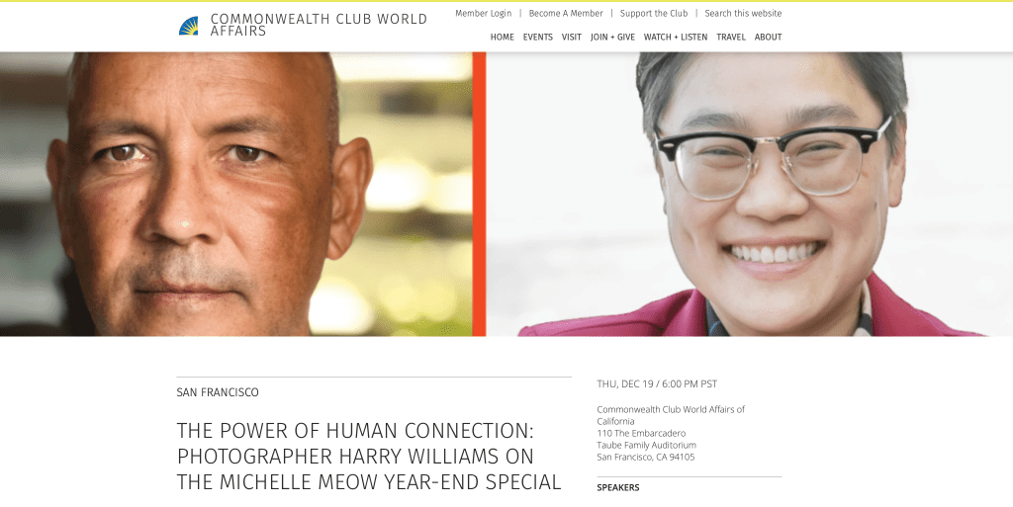1013x507 pixels.
Task: Click the Commonwealth Club sunburst logo icon
Action: (189, 26)
